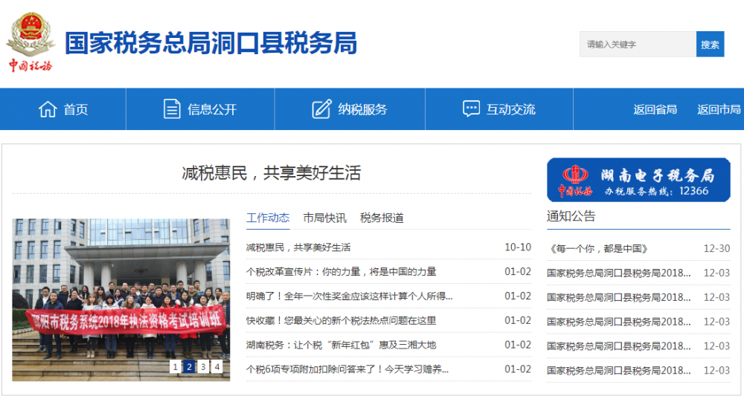Screen dimensions: 744x399
Task: Click the home icon in navigation bar
Action: coord(48,109)
